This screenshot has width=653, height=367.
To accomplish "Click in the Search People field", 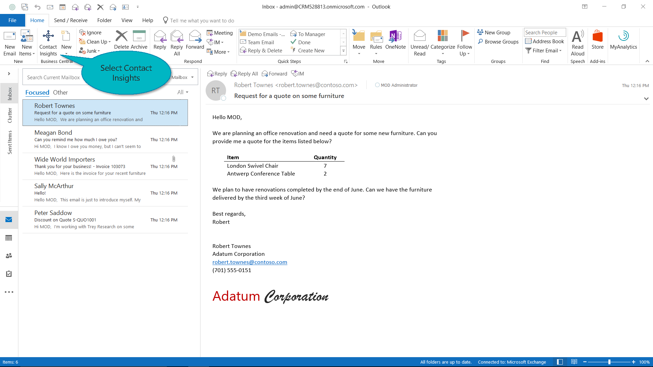I will (544, 33).
